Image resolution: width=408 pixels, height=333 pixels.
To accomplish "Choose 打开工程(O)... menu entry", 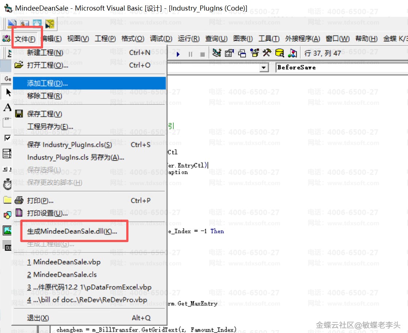I will (89, 65).
